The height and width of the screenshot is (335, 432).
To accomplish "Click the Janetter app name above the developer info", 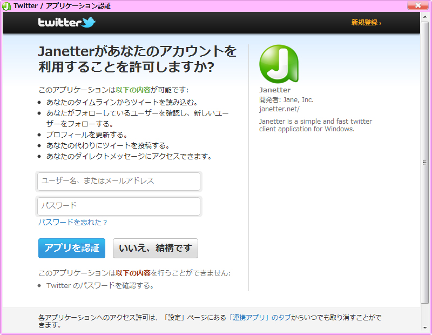I will pyautogui.click(x=274, y=90).
